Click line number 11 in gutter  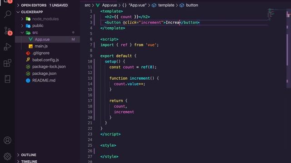90,67
